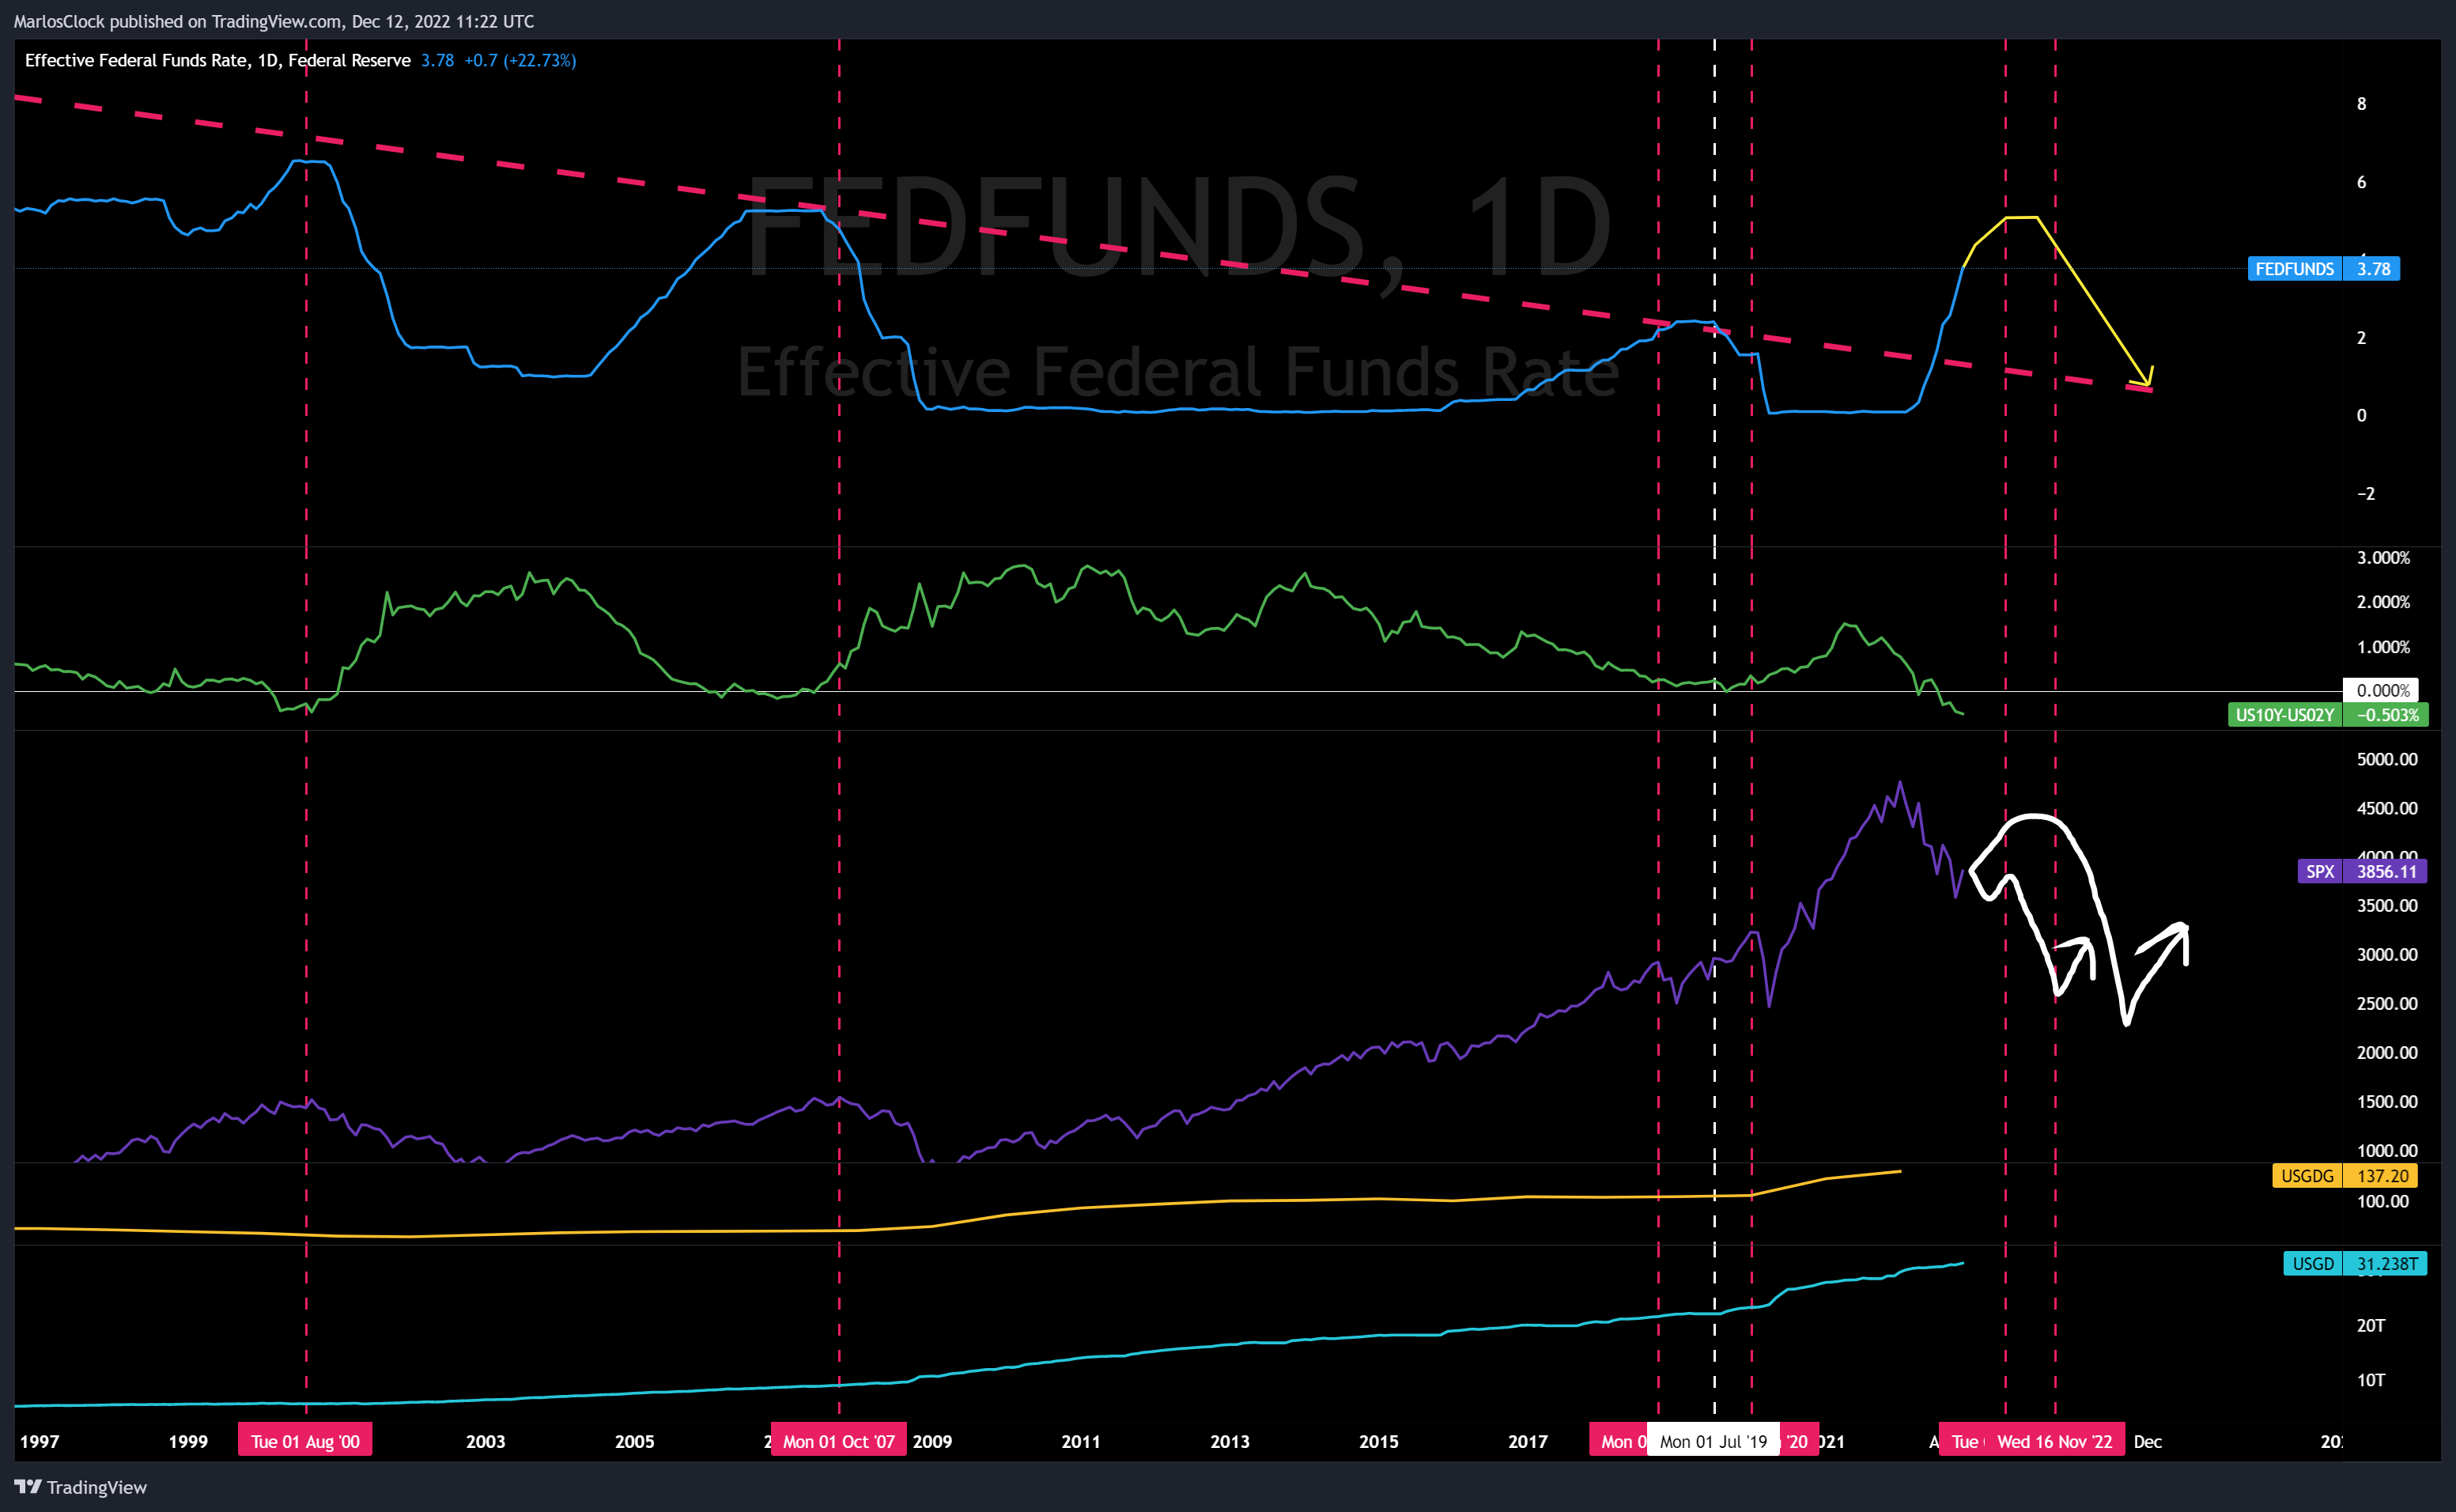
Task: Select the US10Y-US02Y -0.503% price label
Action: [2328, 715]
